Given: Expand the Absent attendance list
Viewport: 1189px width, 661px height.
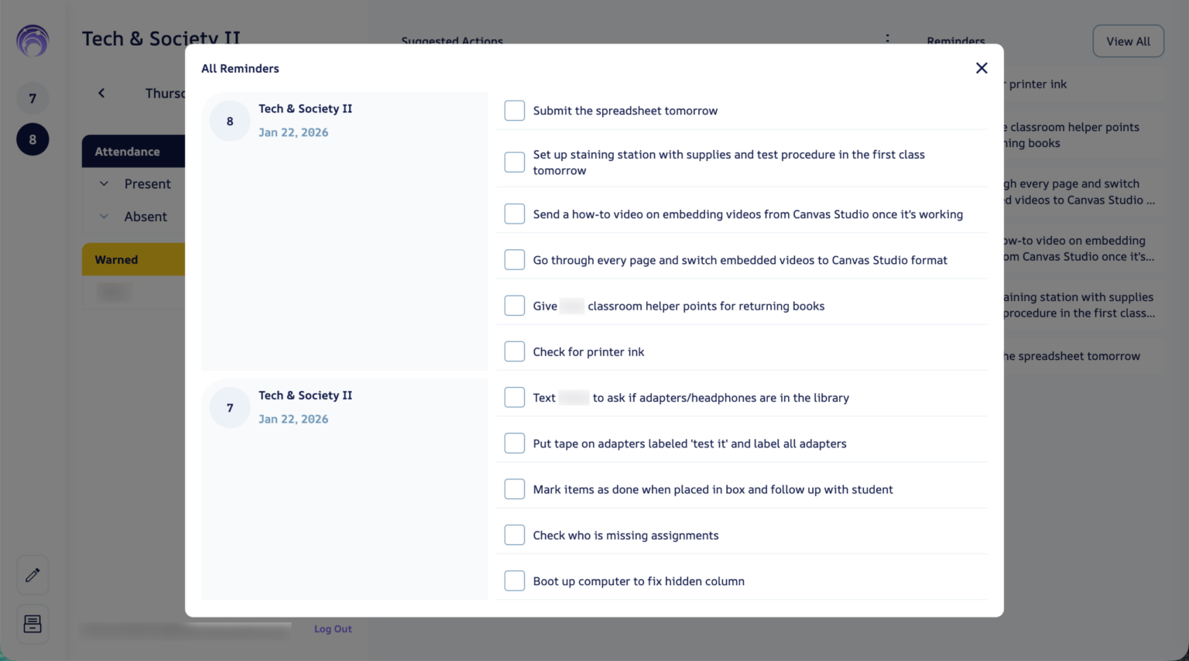Looking at the screenshot, I should pos(104,217).
